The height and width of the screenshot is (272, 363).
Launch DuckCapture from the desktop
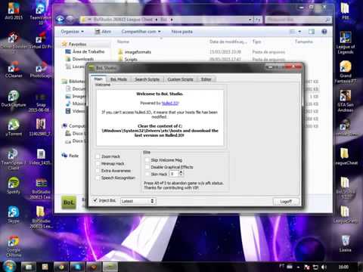(14, 99)
